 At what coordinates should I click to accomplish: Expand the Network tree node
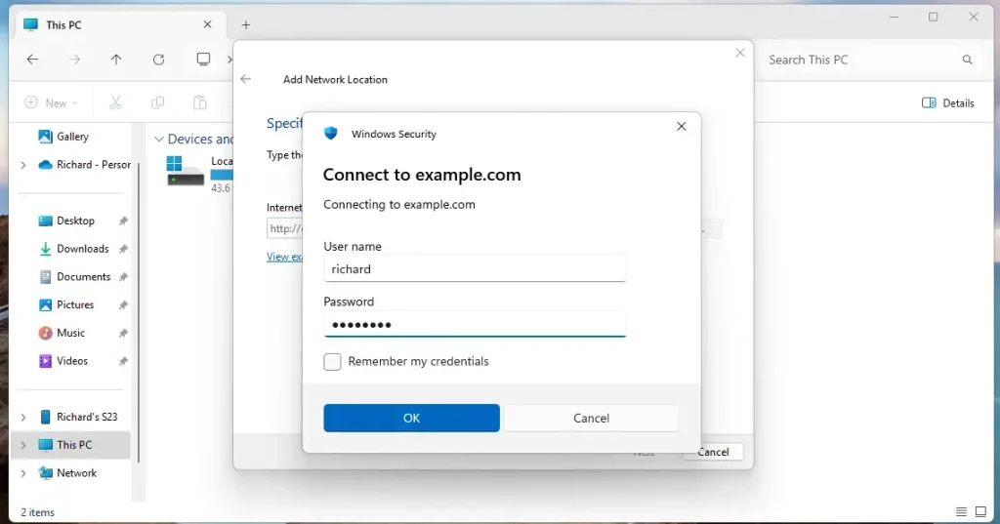tap(23, 473)
